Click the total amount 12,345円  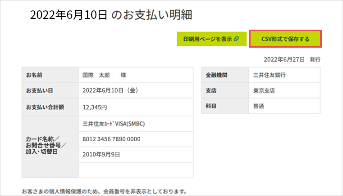click(95, 107)
